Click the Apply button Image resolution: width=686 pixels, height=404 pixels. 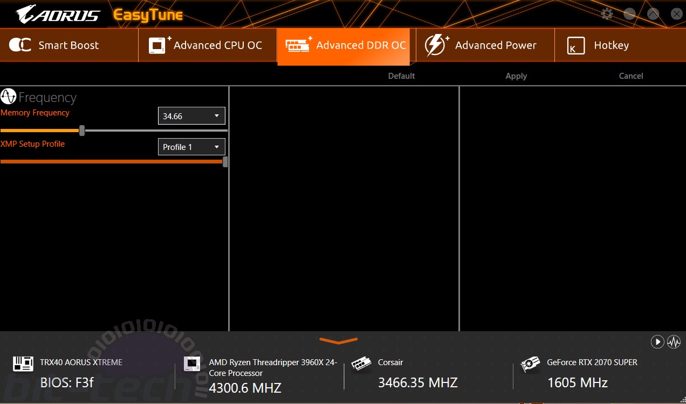click(x=516, y=76)
